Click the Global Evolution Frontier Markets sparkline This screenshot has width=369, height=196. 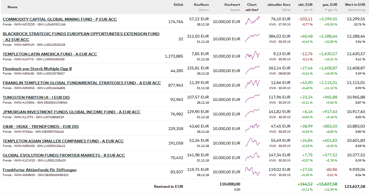coord(252,157)
